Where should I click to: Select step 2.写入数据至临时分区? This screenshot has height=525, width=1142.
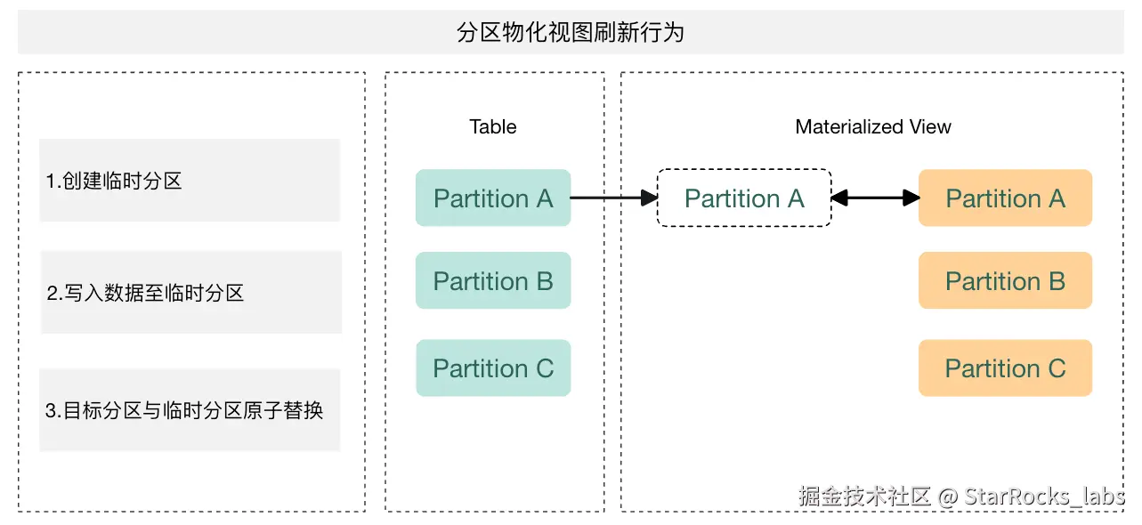pos(190,293)
